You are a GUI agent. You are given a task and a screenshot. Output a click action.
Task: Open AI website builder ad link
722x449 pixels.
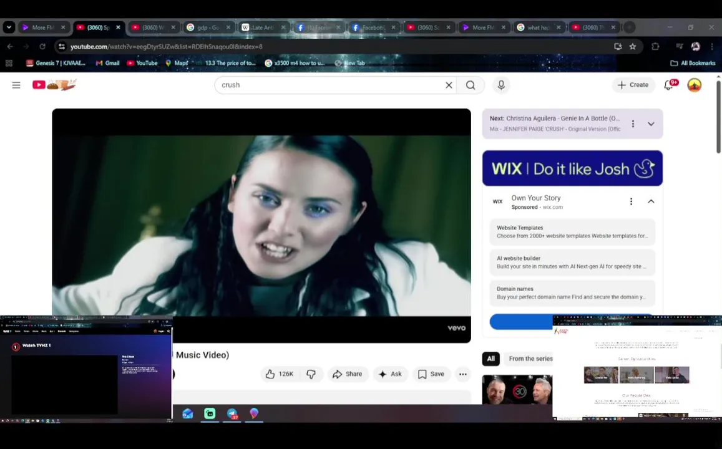pos(572,262)
